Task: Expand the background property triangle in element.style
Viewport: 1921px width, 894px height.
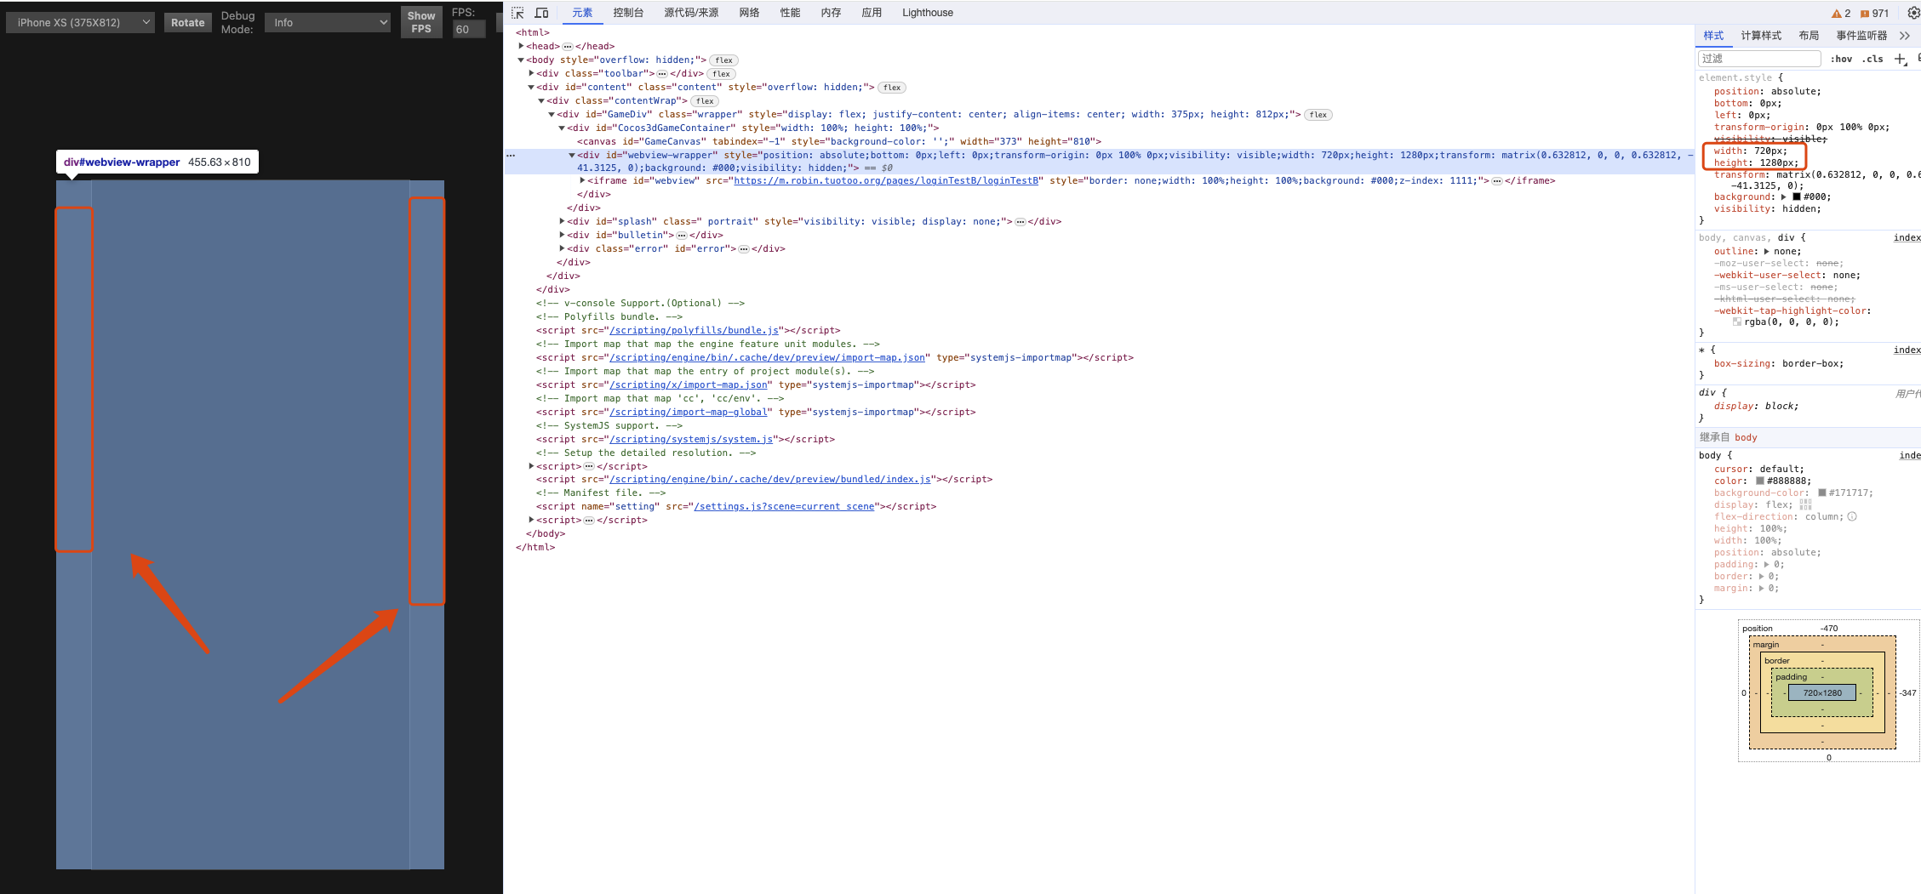Action: 1783,196
